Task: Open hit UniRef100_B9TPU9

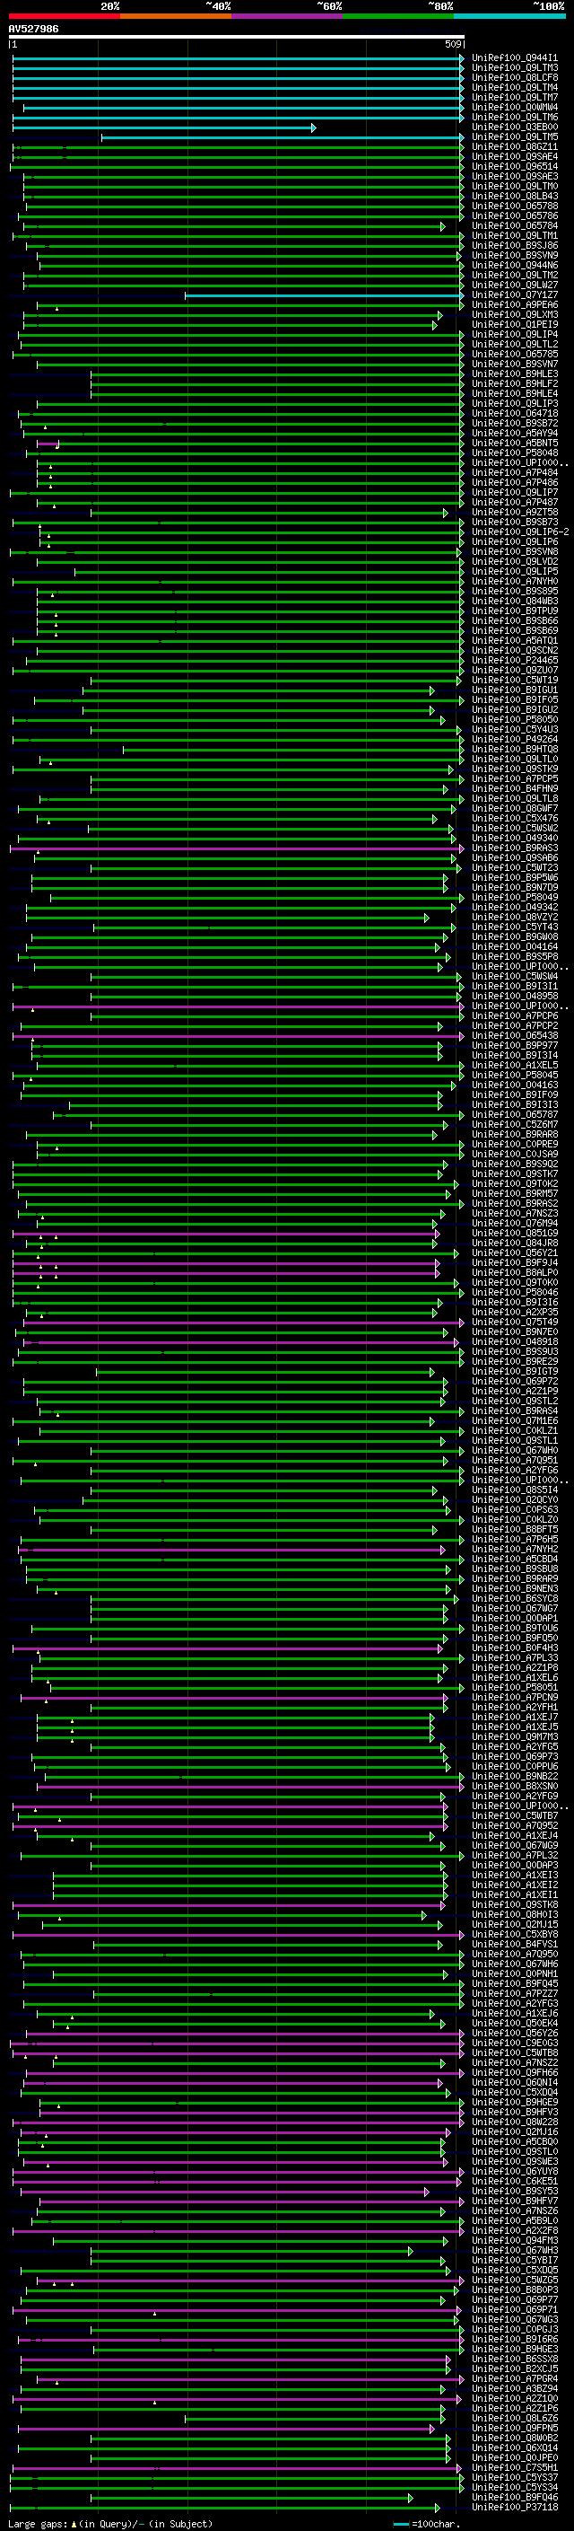Action: (x=514, y=611)
